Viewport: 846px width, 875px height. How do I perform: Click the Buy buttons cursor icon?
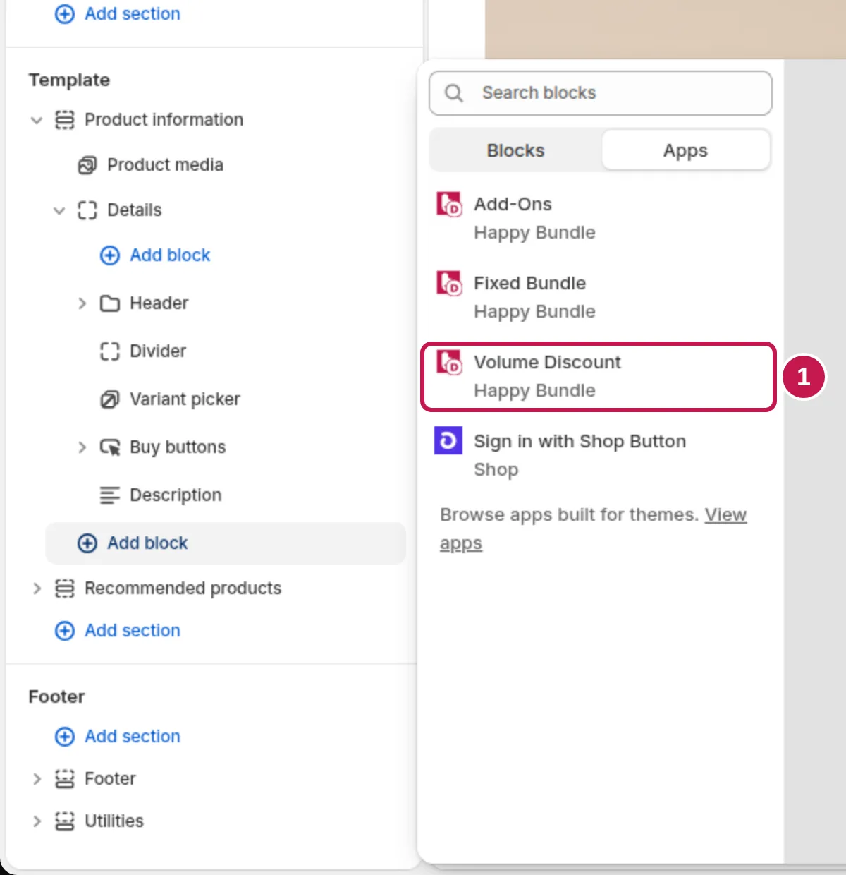109,447
